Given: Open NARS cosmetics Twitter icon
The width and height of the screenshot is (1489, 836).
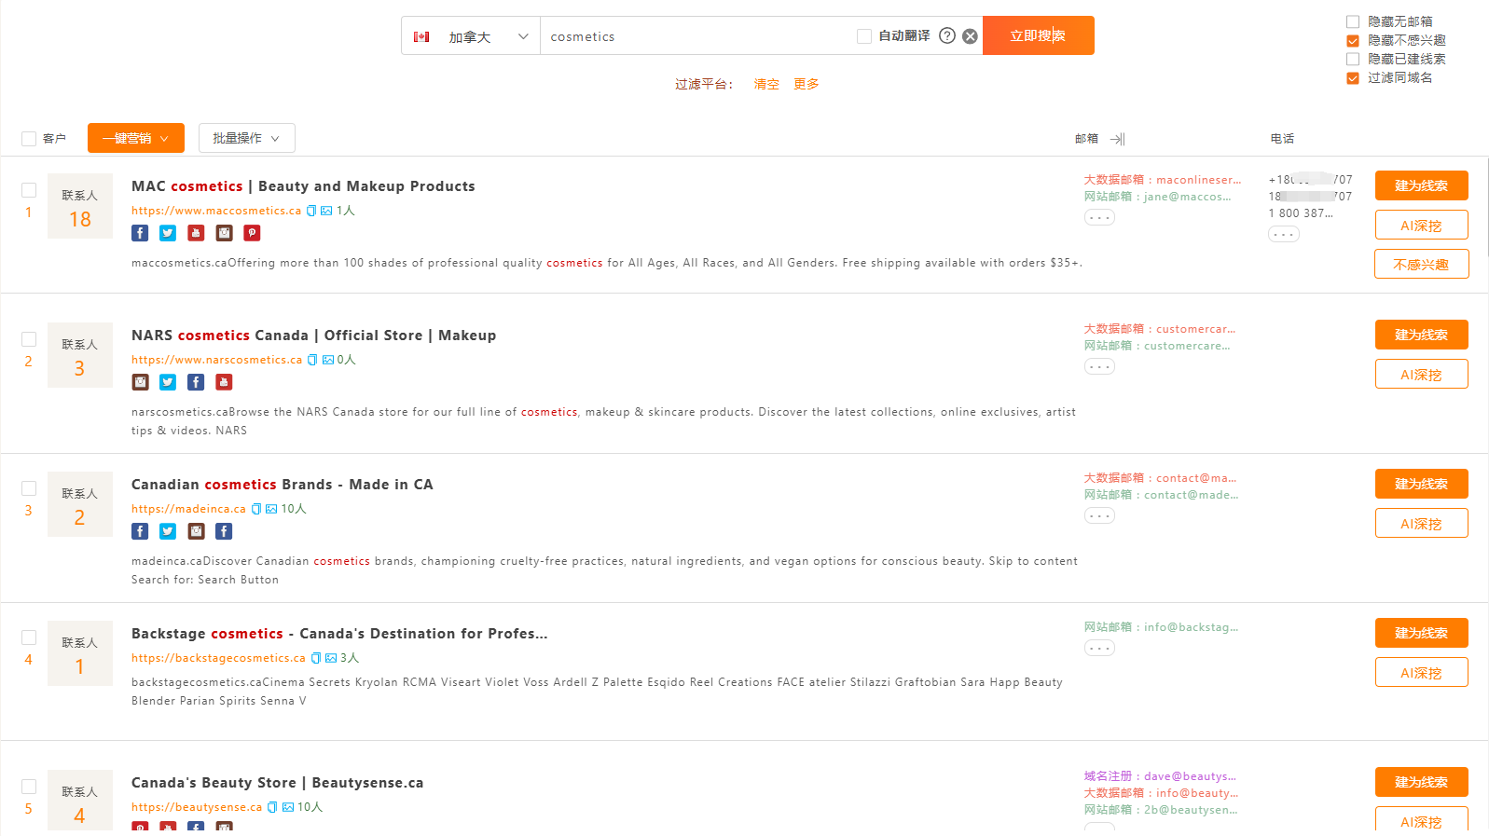Looking at the screenshot, I should point(168,382).
